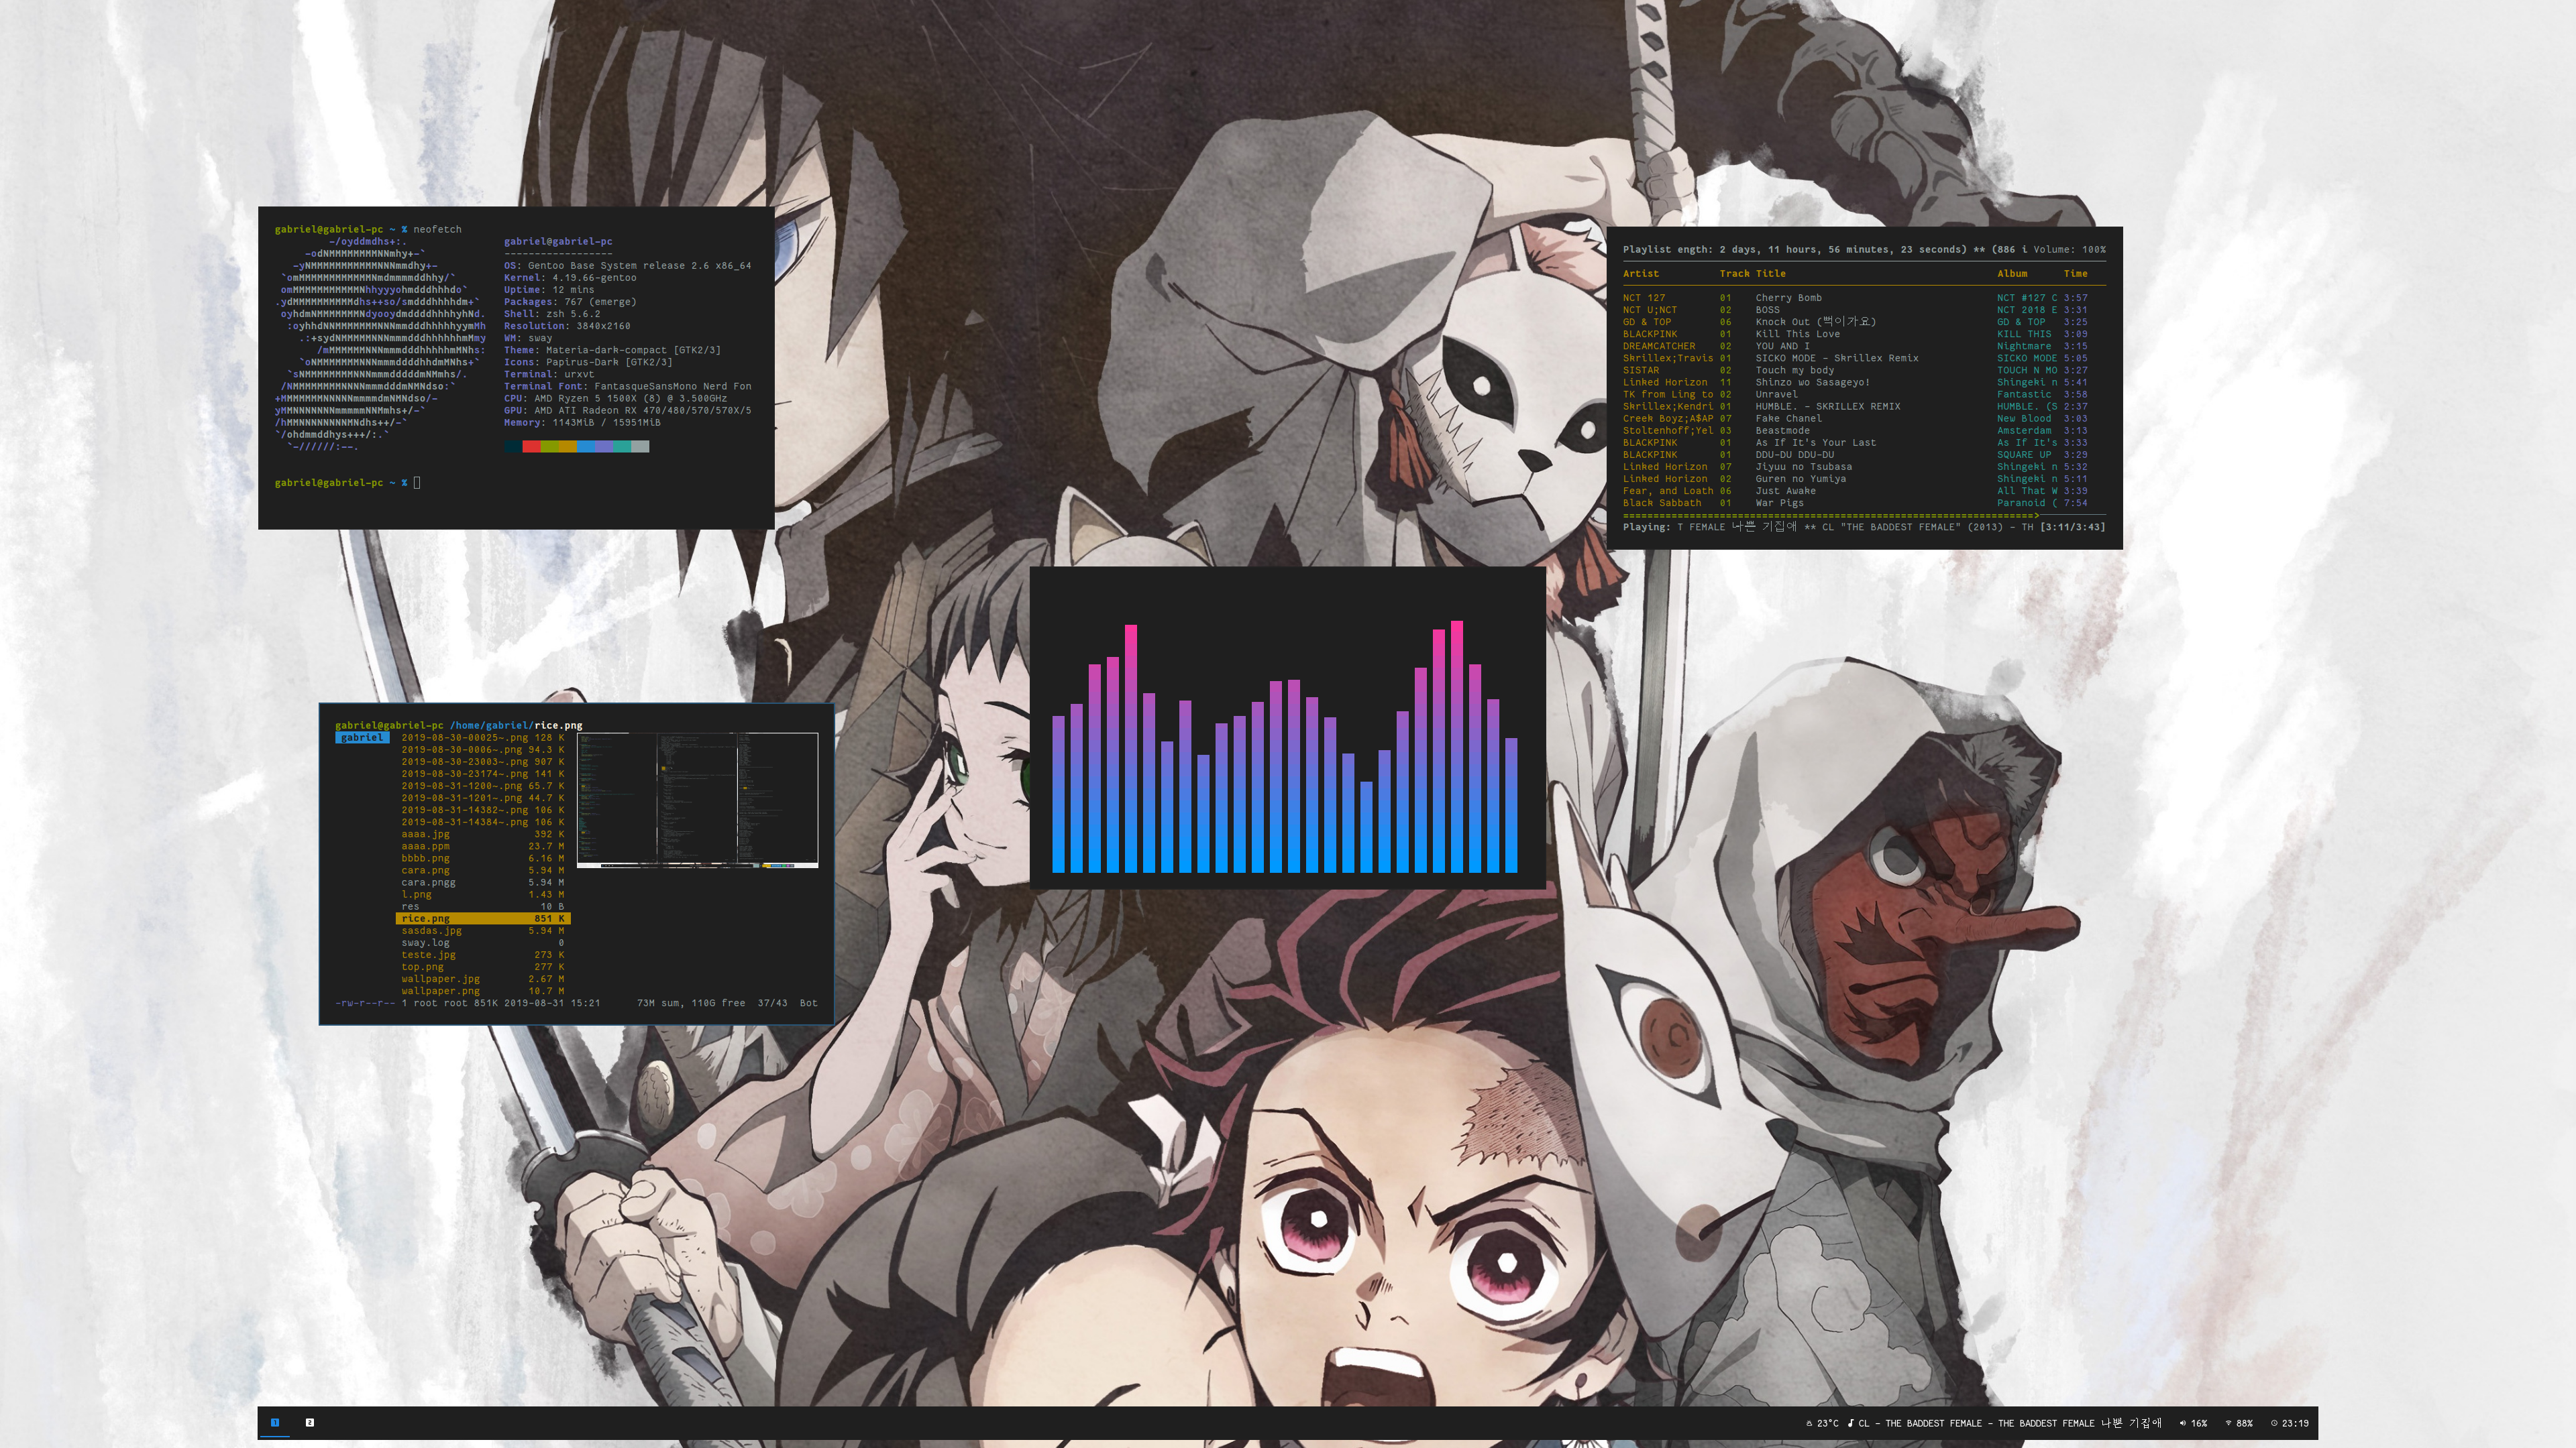Select the track Kill This Love
The width and height of the screenshot is (2576, 1448).
pyautogui.click(x=1797, y=334)
